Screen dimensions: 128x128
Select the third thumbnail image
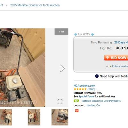tap(60, 117)
